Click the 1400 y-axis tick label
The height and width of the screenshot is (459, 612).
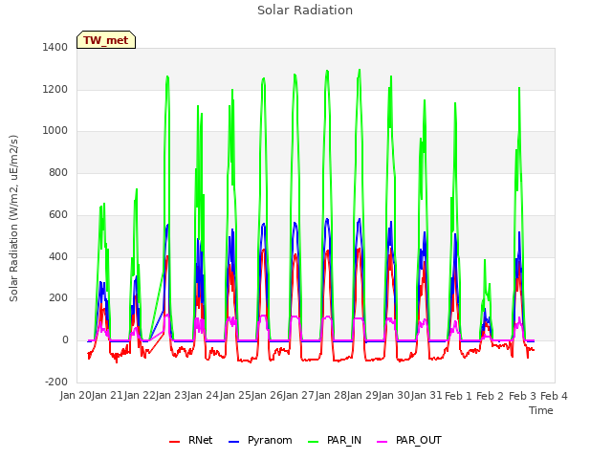tap(55, 47)
